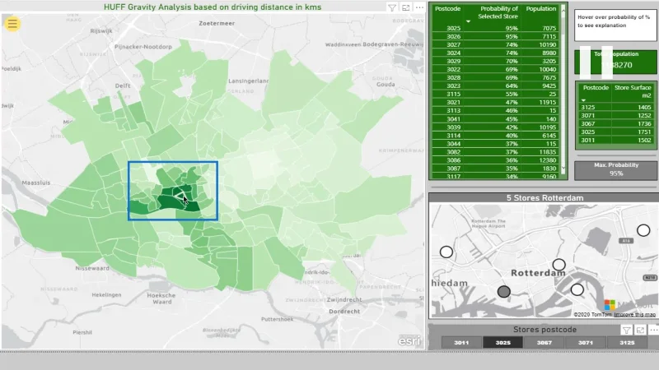
Task: Open focus mode icon in Stores postcode
Action: pyautogui.click(x=640, y=331)
